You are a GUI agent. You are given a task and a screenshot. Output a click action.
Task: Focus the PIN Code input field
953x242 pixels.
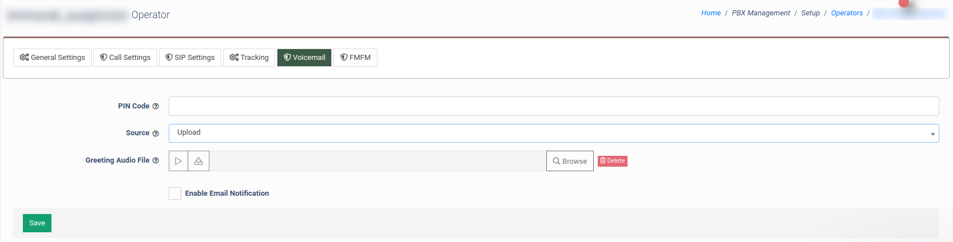point(553,106)
